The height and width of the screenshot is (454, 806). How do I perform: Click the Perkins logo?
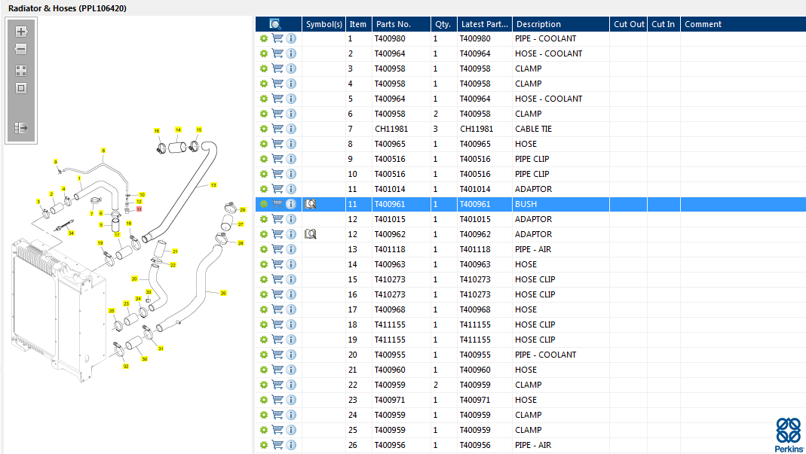coord(789,434)
